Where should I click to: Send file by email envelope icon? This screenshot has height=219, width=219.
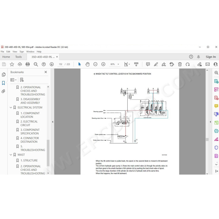[x=207, y=64]
